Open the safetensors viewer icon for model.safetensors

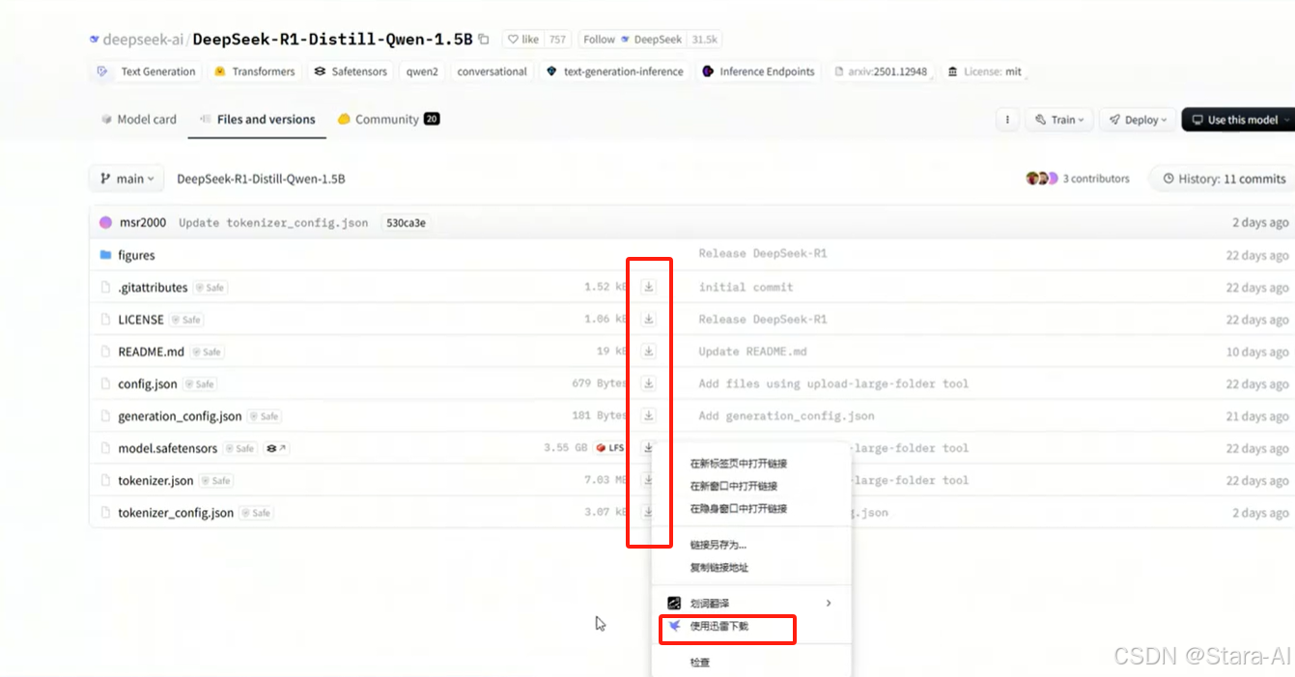tap(277, 448)
